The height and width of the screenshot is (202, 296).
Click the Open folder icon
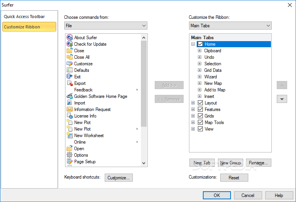[70, 148]
